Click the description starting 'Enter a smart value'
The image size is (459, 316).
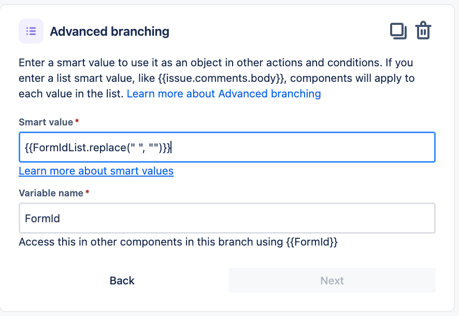point(217,78)
